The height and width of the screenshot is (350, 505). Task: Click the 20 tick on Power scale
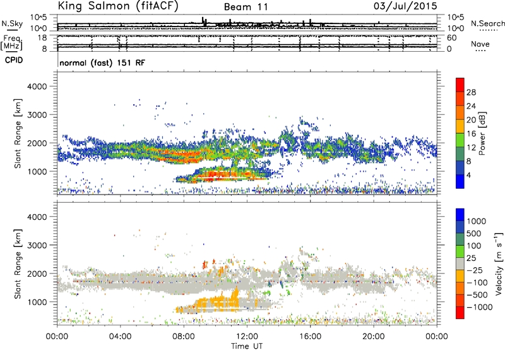point(471,120)
